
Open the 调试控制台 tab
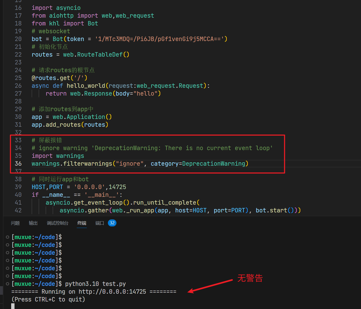pos(58,223)
